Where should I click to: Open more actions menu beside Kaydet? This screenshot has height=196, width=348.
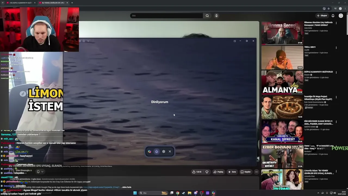coord(256,172)
